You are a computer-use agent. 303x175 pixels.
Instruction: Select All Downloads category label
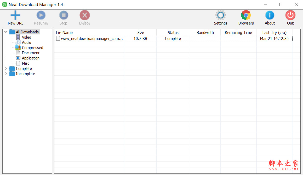click(27, 32)
